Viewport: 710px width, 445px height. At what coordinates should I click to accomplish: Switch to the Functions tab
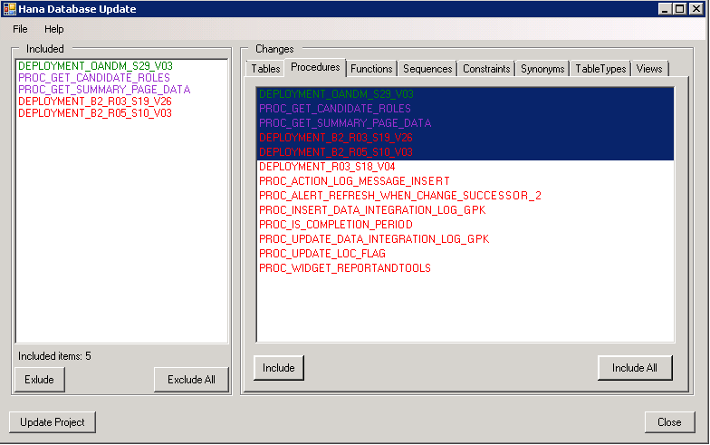pyautogui.click(x=371, y=69)
